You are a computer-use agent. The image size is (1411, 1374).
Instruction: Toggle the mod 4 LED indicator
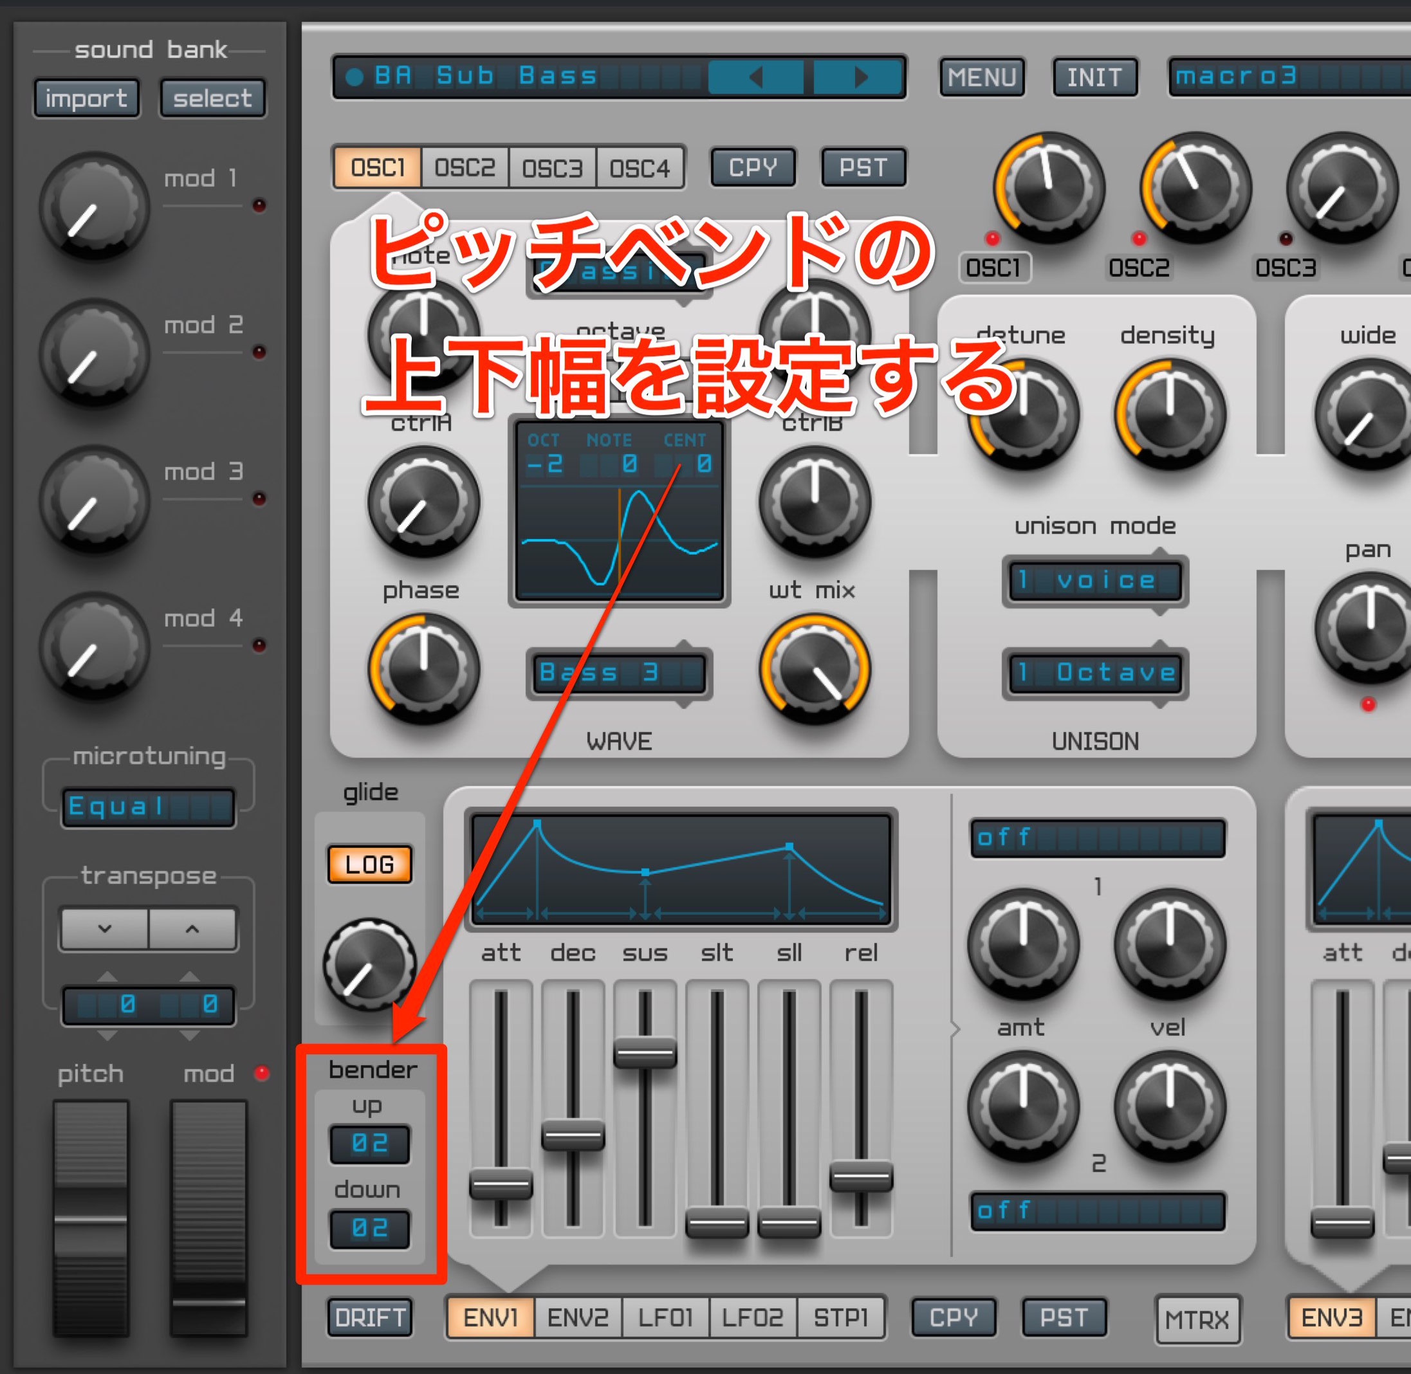coord(259,645)
